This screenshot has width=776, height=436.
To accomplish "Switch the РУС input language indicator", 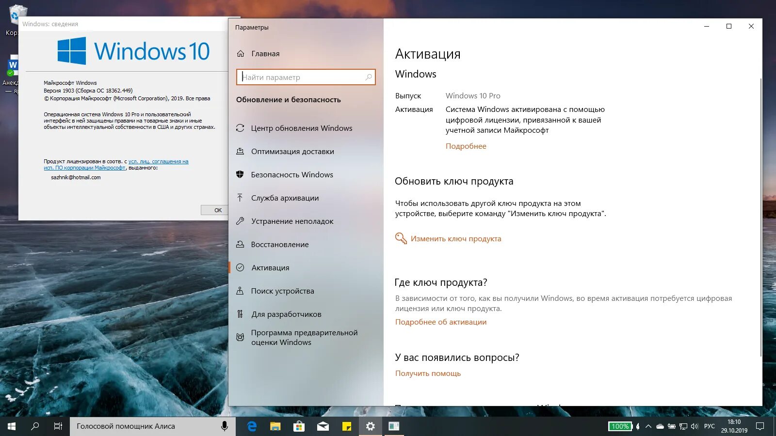I will [710, 426].
